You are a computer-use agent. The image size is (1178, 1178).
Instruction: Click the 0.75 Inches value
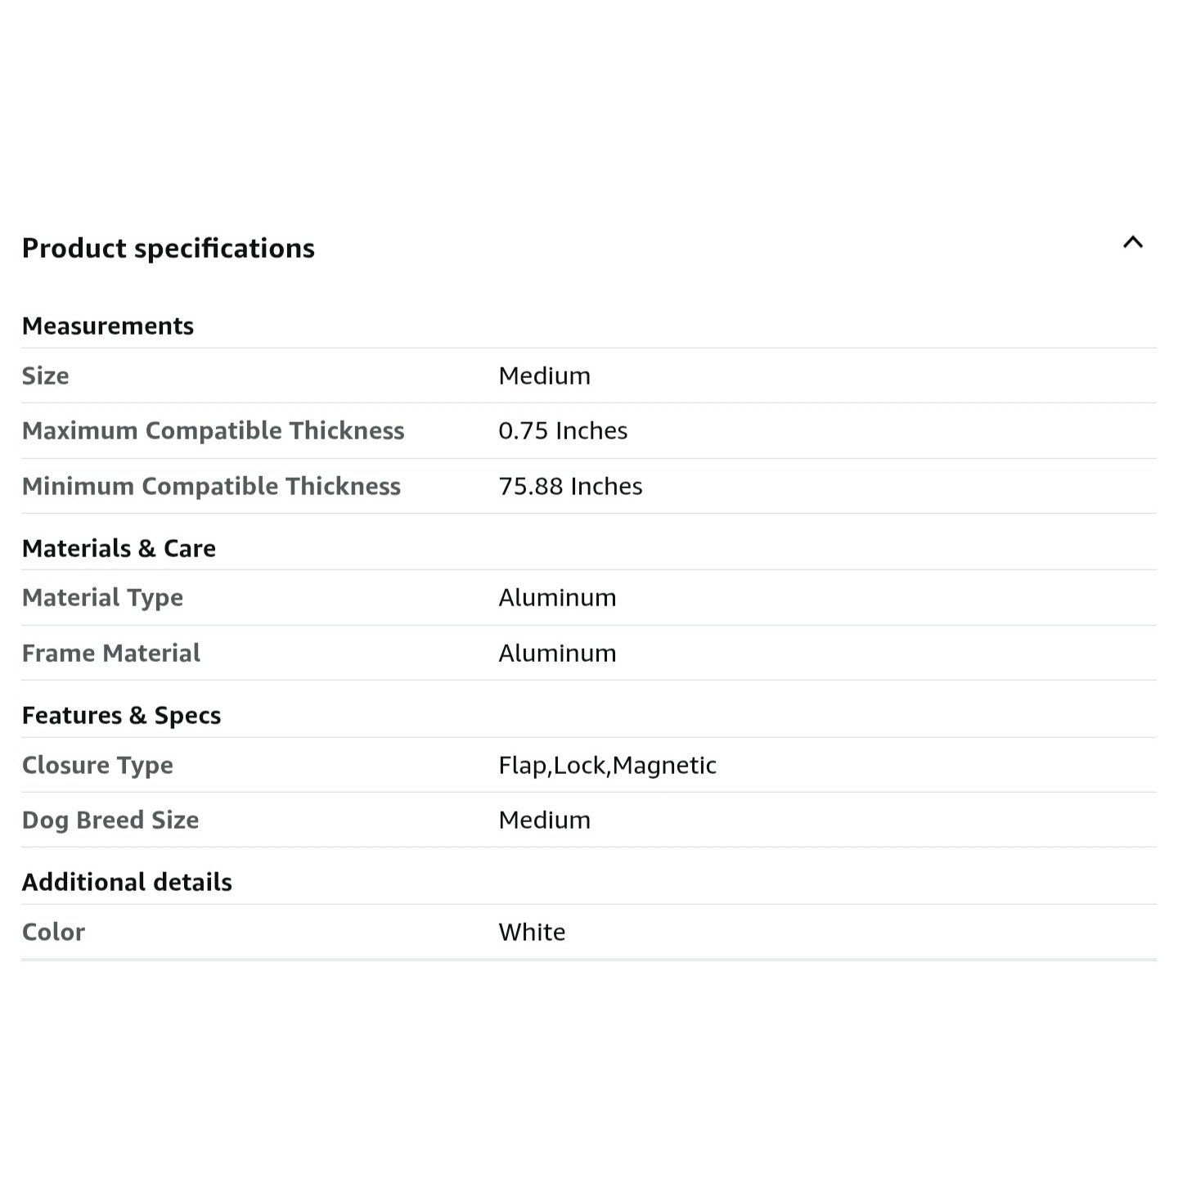pos(562,430)
